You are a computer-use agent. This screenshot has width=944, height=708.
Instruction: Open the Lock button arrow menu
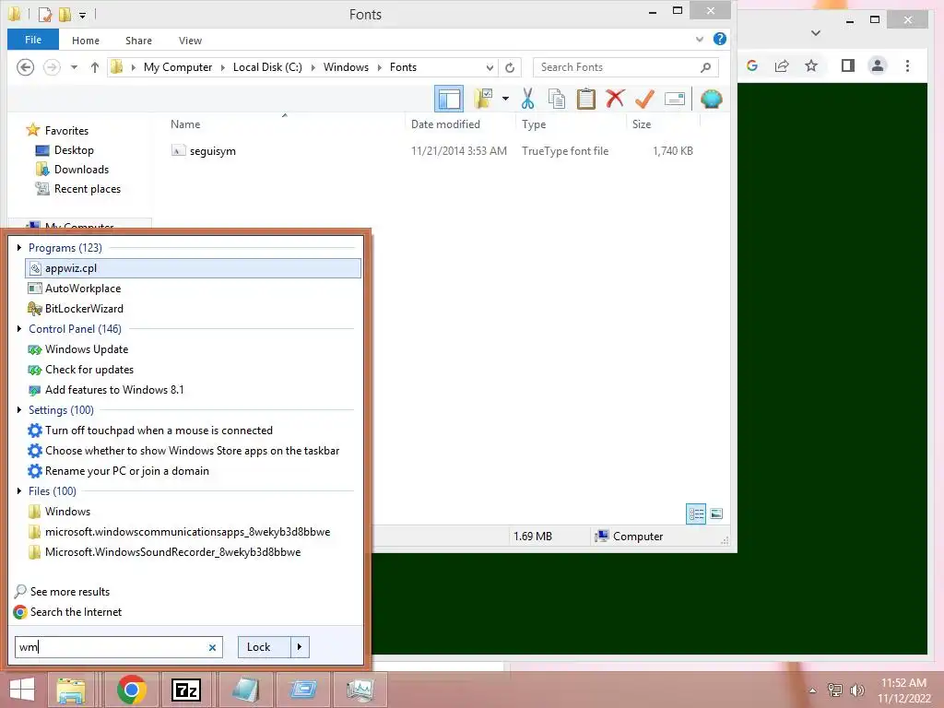(300, 647)
